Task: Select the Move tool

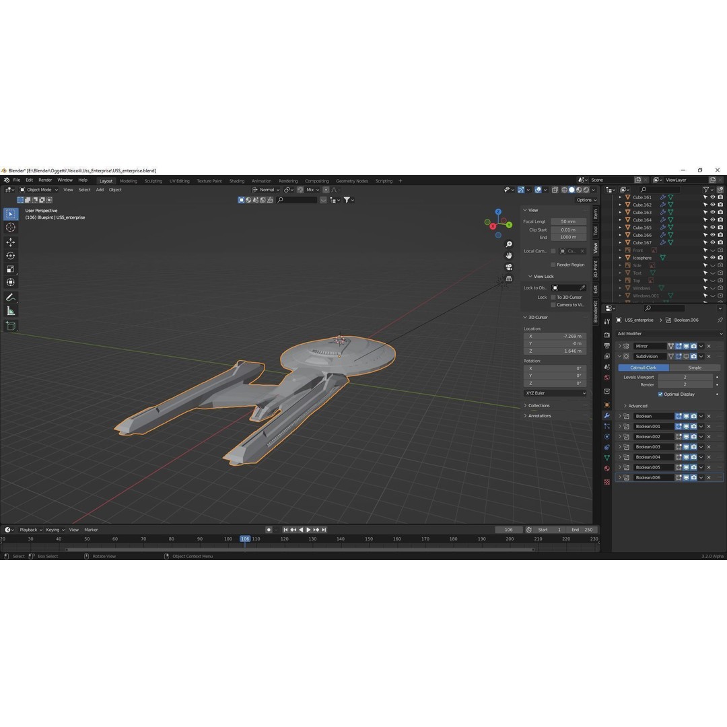Action: [11, 242]
